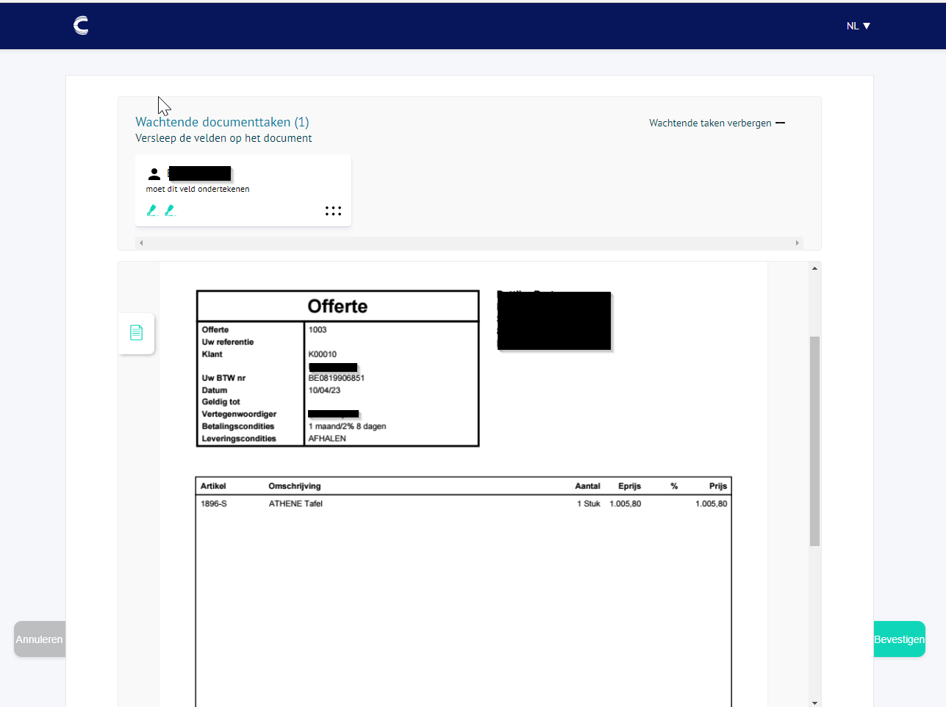Click the first signature pen icon
The width and height of the screenshot is (946, 707).
point(152,210)
